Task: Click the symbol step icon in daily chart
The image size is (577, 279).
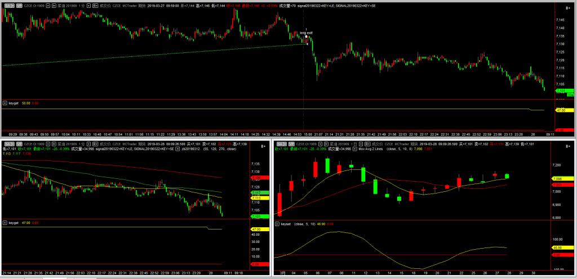Action: [x=326, y=144]
